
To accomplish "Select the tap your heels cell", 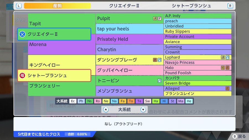I will pos(129,29).
